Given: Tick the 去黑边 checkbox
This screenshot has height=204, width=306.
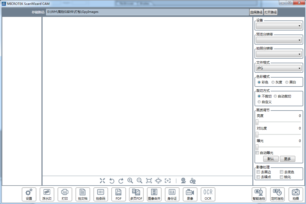Looking at the screenshot, I should [x=258, y=172].
